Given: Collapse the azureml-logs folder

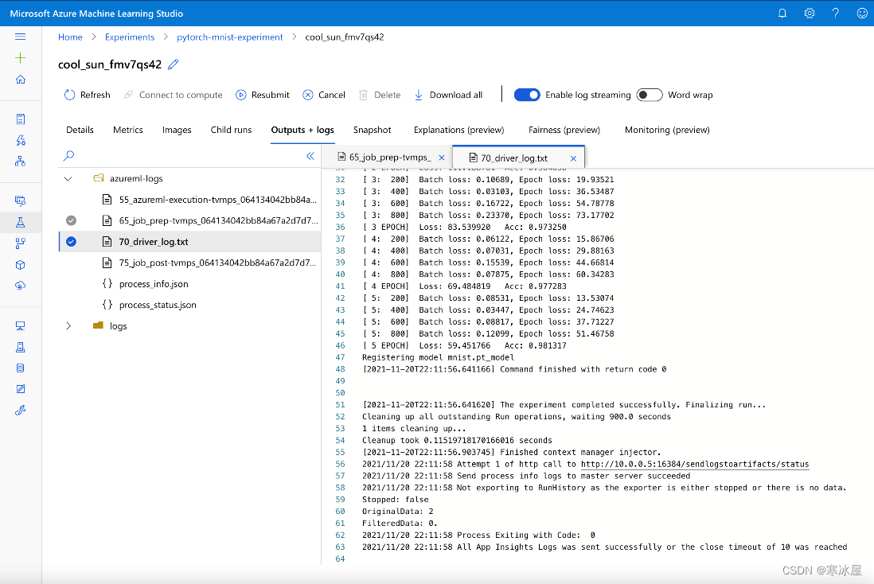Looking at the screenshot, I should tap(68, 179).
